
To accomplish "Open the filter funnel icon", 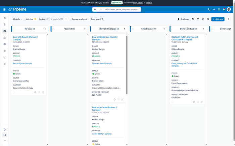I will [x=198, y=19].
